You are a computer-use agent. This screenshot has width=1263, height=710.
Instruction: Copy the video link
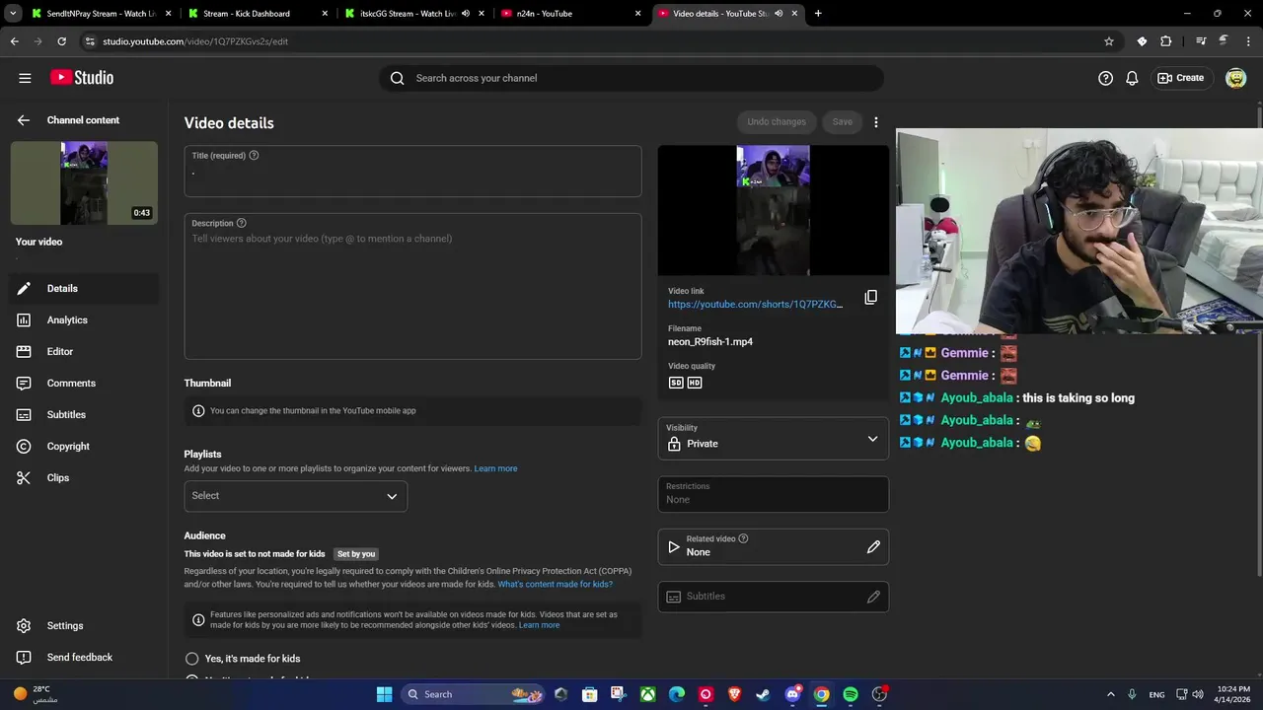[x=870, y=297]
